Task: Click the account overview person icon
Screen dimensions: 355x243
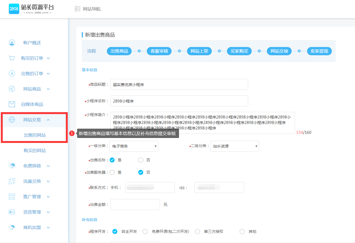Action: point(11,43)
